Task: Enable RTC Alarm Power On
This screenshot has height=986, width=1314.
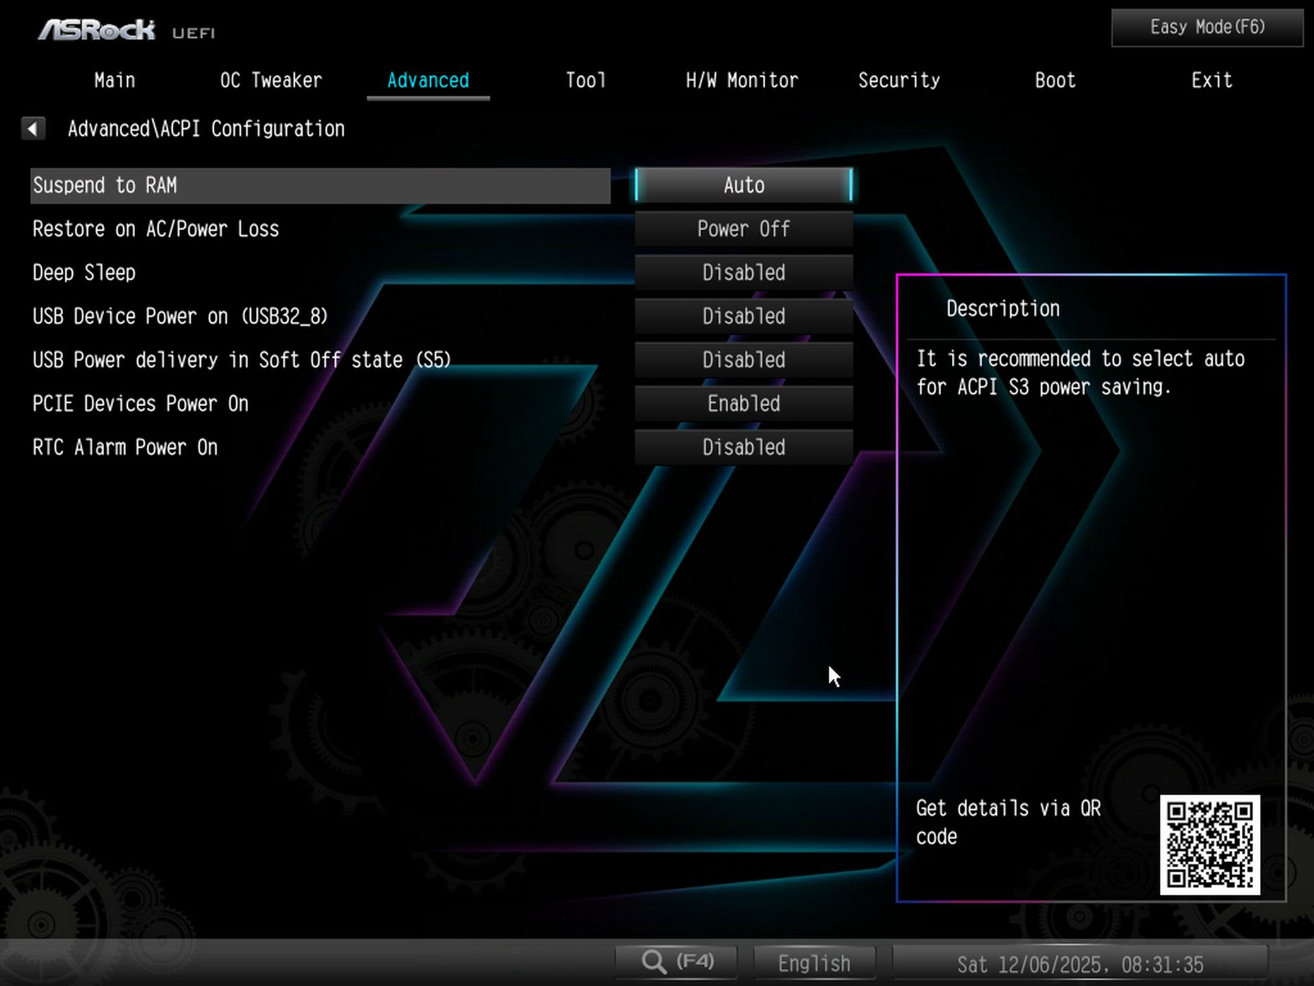Action: [743, 447]
